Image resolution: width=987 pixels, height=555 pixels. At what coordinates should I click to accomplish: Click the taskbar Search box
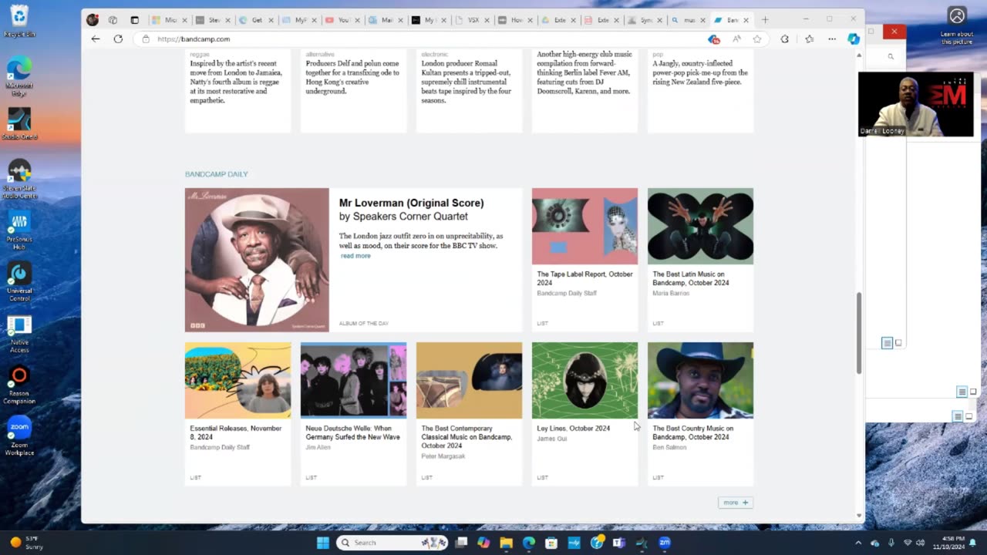[x=393, y=543]
